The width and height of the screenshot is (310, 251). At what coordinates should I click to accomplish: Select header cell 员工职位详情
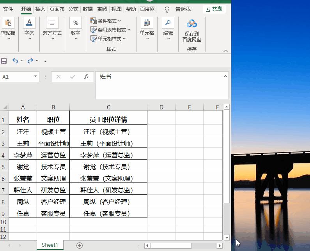click(x=108, y=118)
